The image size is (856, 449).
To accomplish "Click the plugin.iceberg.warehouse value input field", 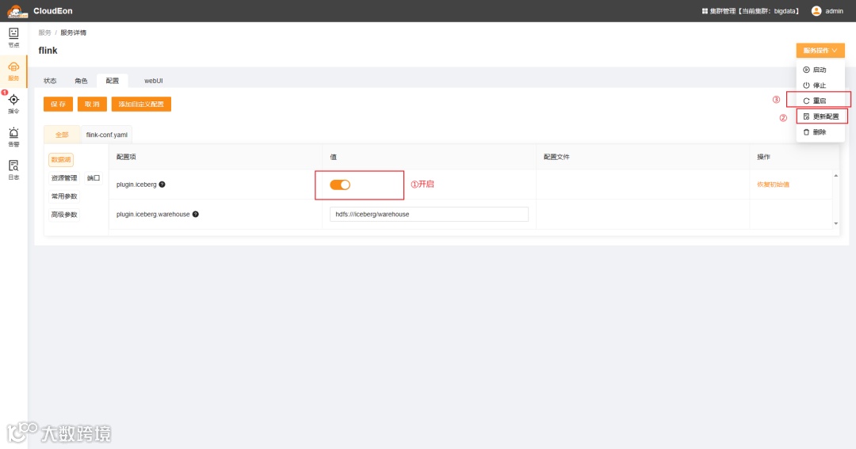I will 429,215.
